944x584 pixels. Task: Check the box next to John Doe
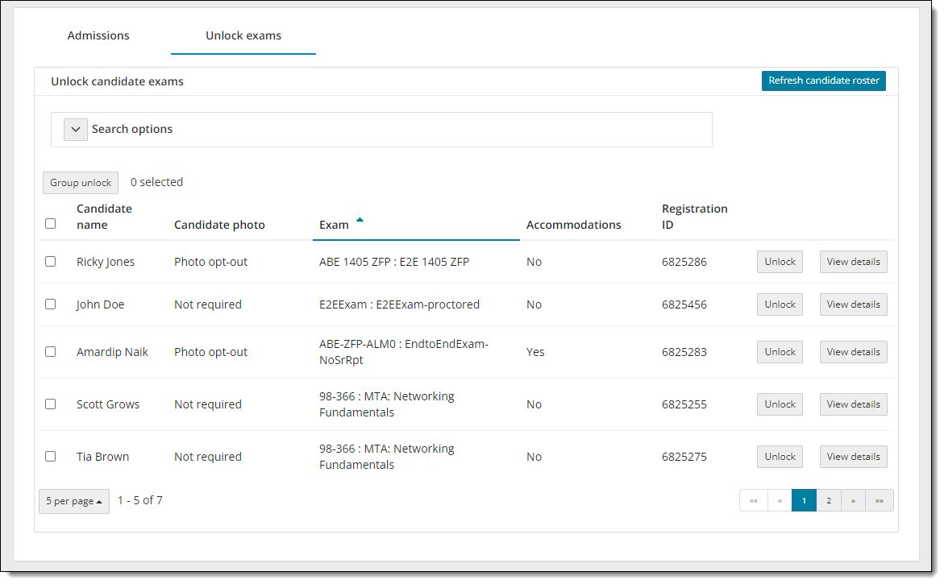(x=51, y=304)
